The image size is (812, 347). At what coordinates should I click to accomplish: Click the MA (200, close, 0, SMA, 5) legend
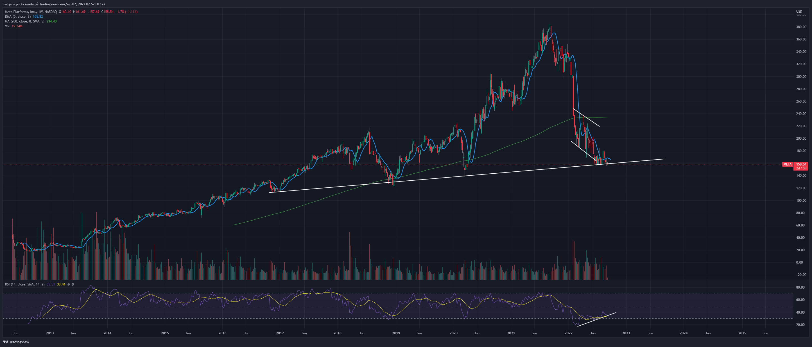click(24, 21)
